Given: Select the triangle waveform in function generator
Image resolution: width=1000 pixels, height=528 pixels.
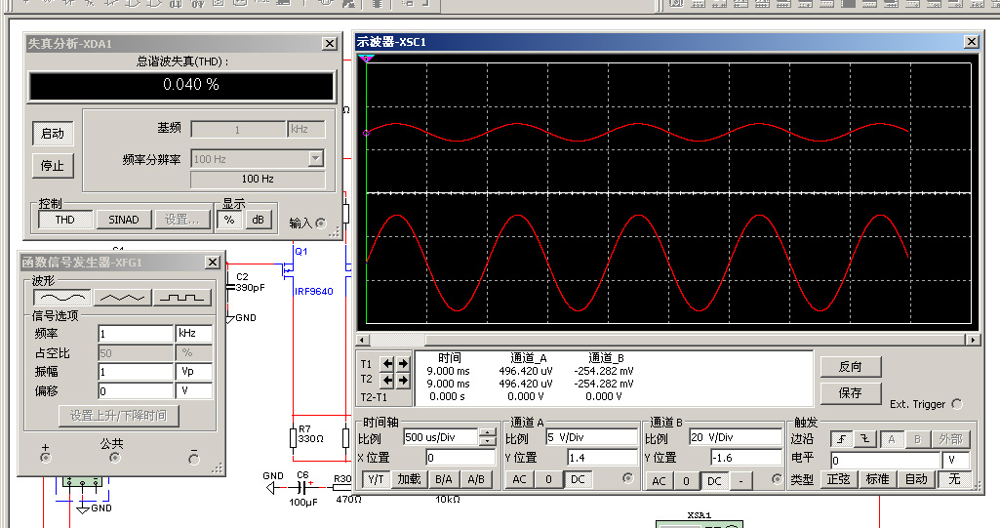Looking at the screenshot, I should tap(123, 297).
